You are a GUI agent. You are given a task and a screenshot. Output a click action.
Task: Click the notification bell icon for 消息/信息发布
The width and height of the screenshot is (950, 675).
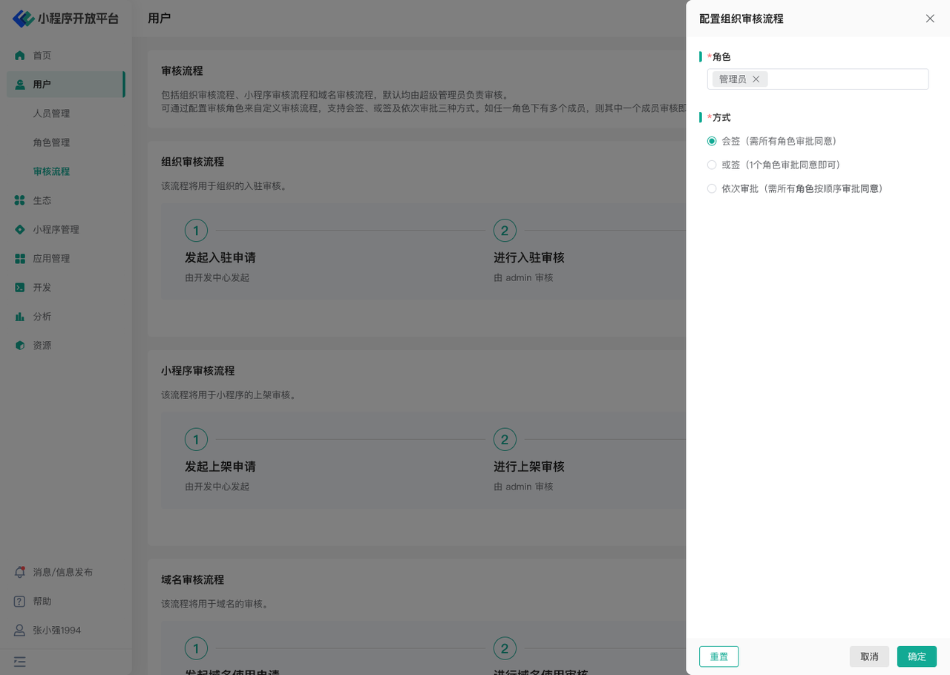(x=20, y=573)
